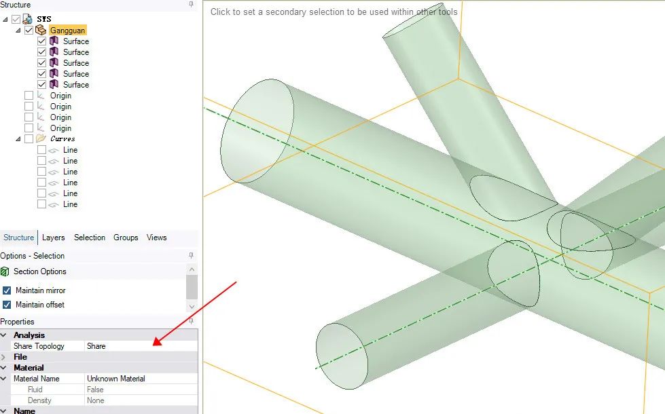Click the Curves folder icon

pyautogui.click(x=41, y=138)
